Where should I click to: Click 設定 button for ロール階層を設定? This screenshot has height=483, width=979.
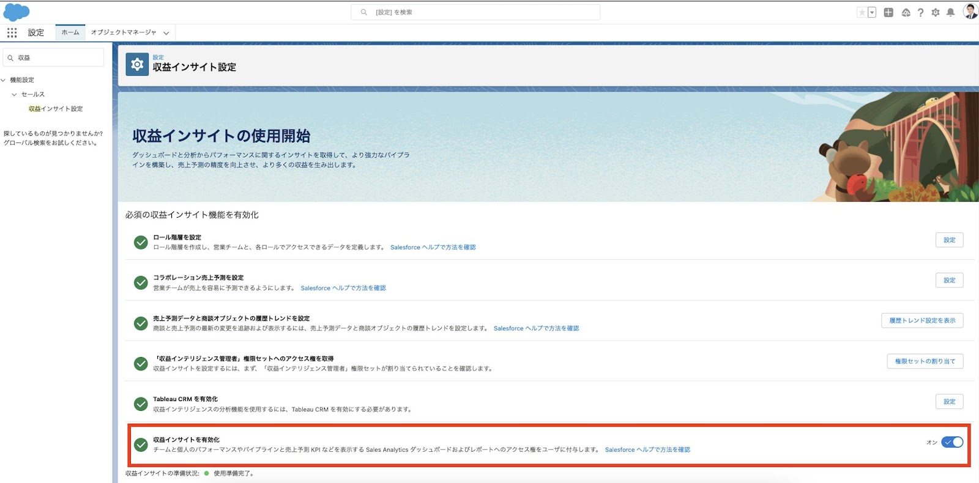click(x=949, y=240)
